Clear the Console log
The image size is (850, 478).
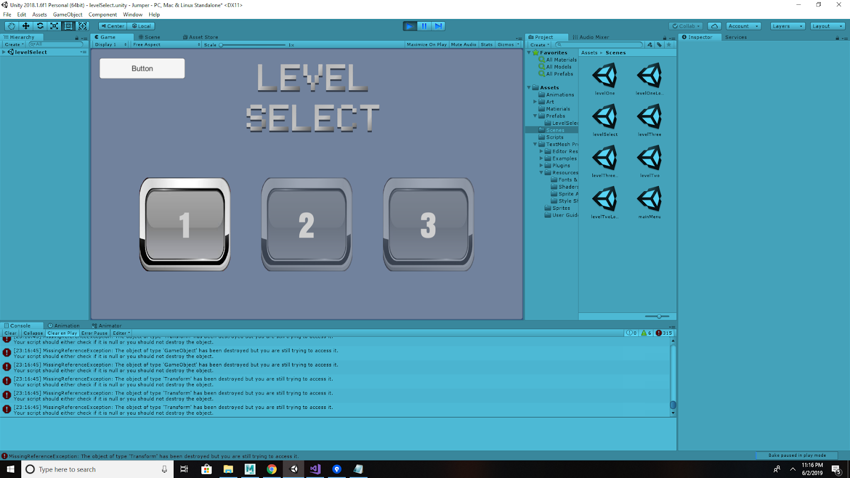(11, 333)
